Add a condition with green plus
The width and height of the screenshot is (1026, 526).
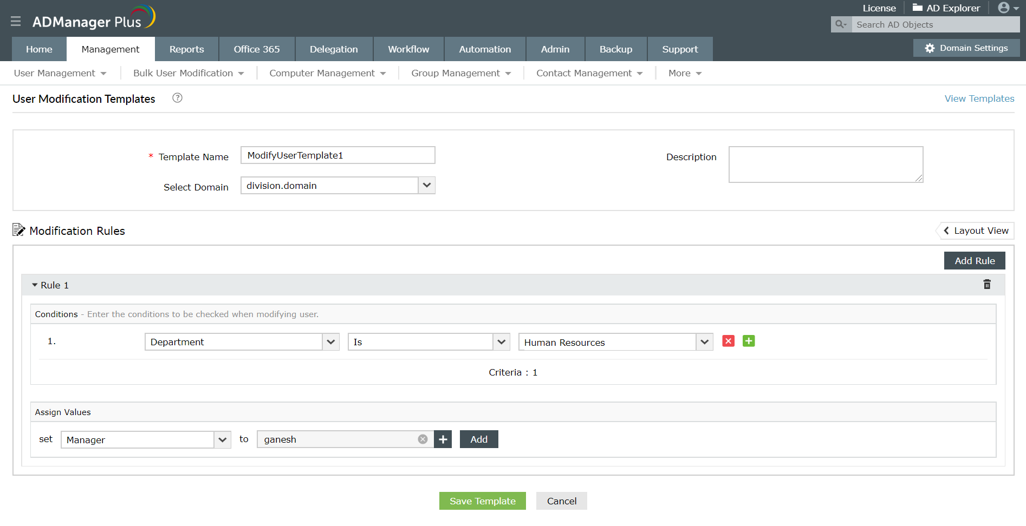(749, 341)
